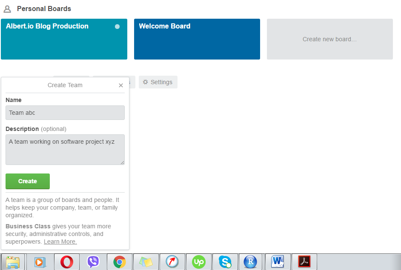This screenshot has width=401, height=270.
Task: Click Create new board tile
Action: point(329,39)
